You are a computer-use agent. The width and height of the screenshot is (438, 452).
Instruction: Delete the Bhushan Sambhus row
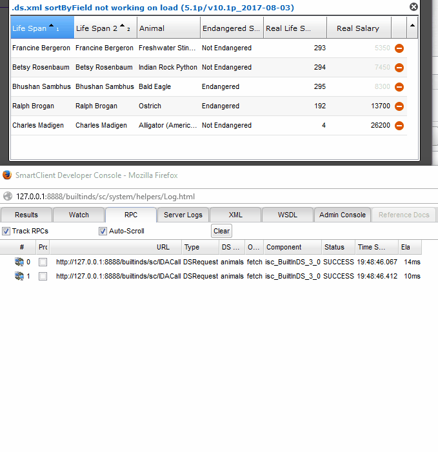399,87
